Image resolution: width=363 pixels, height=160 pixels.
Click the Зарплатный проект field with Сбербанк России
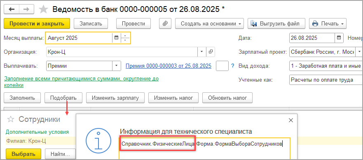[x=323, y=52]
